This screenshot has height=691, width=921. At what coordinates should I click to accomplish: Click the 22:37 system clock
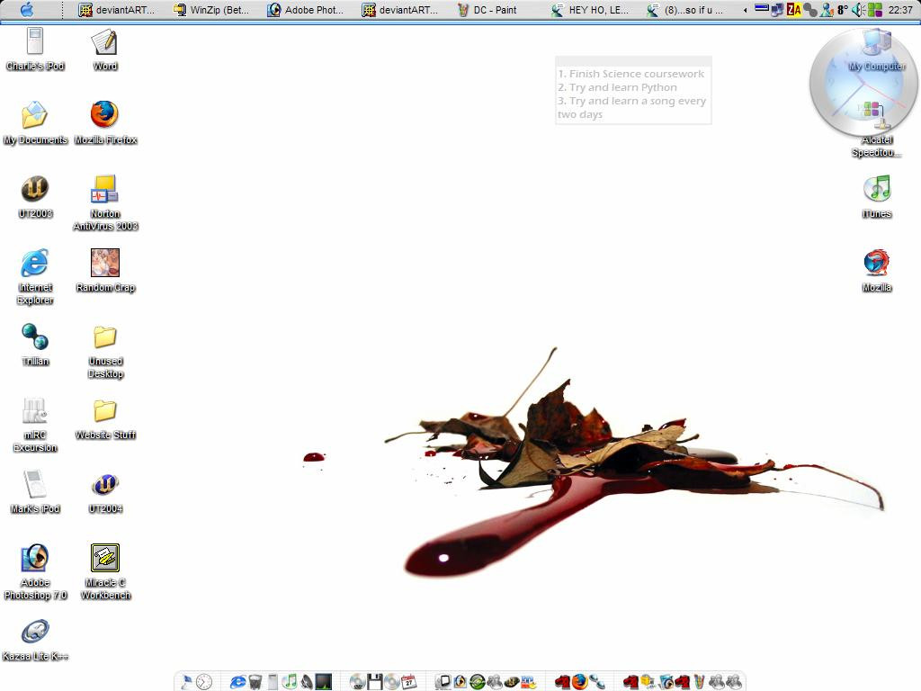click(x=900, y=10)
